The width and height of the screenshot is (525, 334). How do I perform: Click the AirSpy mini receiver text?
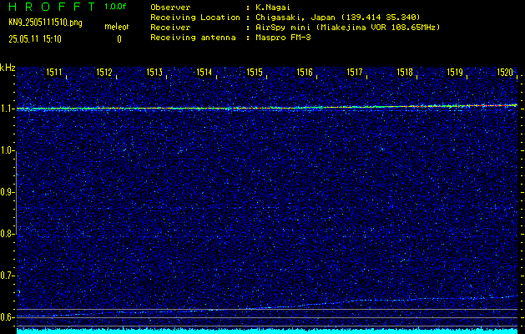[x=347, y=28]
